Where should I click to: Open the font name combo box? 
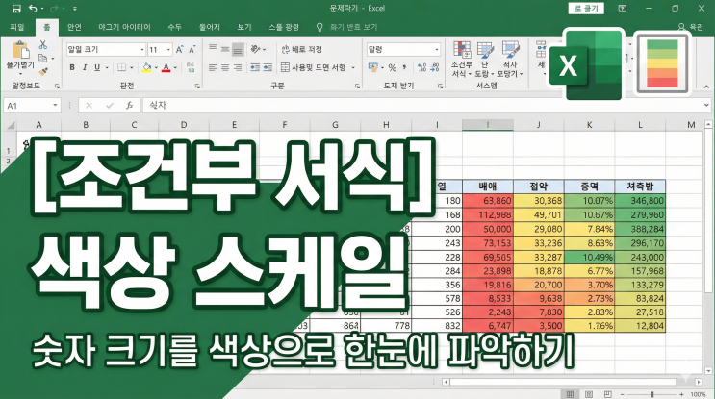click(x=106, y=49)
